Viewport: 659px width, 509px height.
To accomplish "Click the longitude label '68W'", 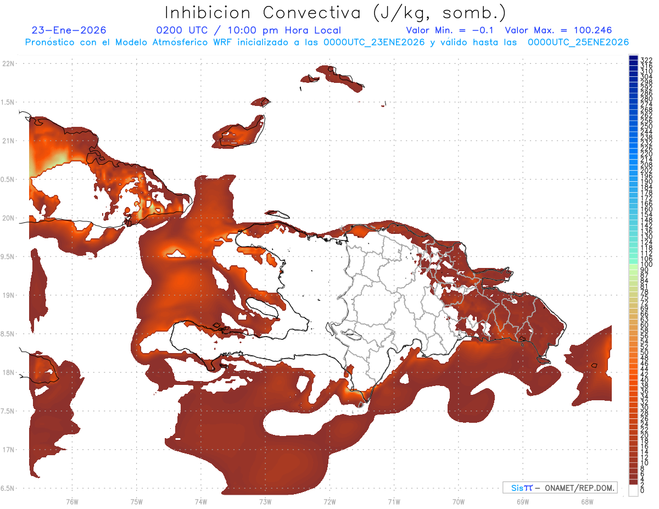I will (x=587, y=501).
